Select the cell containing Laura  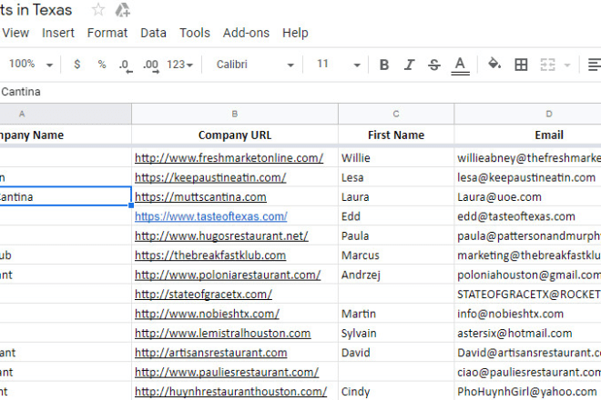396,196
